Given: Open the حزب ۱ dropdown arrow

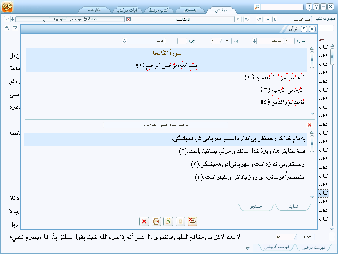Looking at the screenshot, I should click(x=124, y=41).
